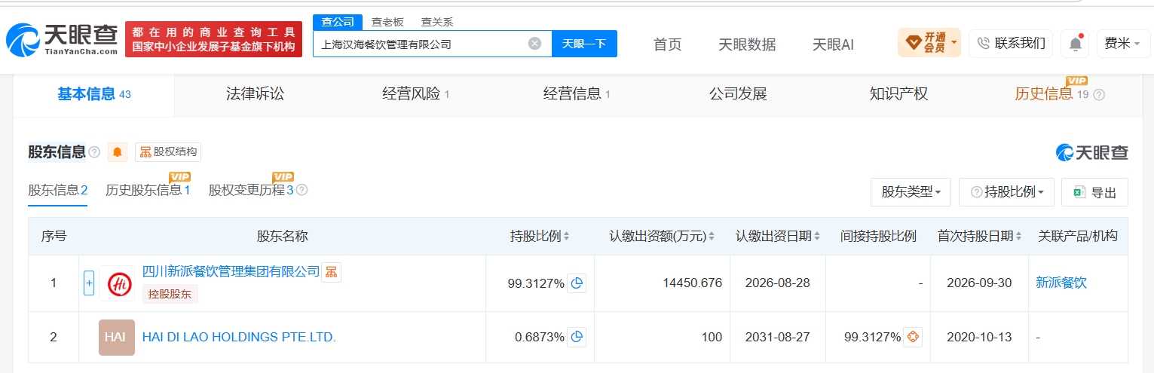Click pie chart icon beside 99.3127% holding

point(577,283)
